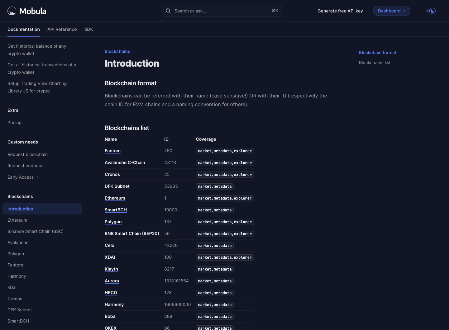The height and width of the screenshot is (330, 449).
Task: Expand the Early Access chevron
Action: click(38, 177)
